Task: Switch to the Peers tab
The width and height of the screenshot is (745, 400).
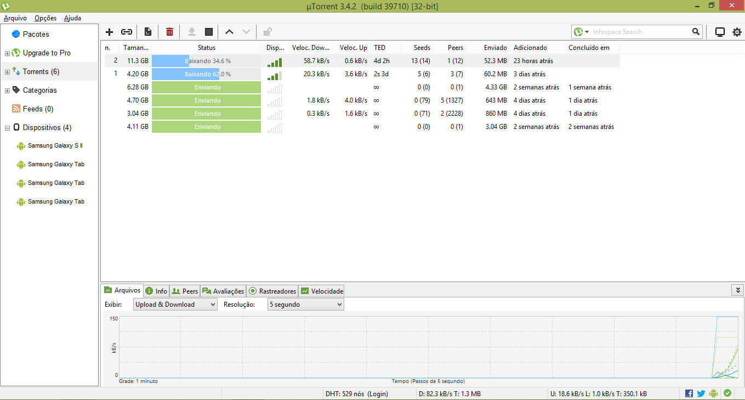Action: 185,291
